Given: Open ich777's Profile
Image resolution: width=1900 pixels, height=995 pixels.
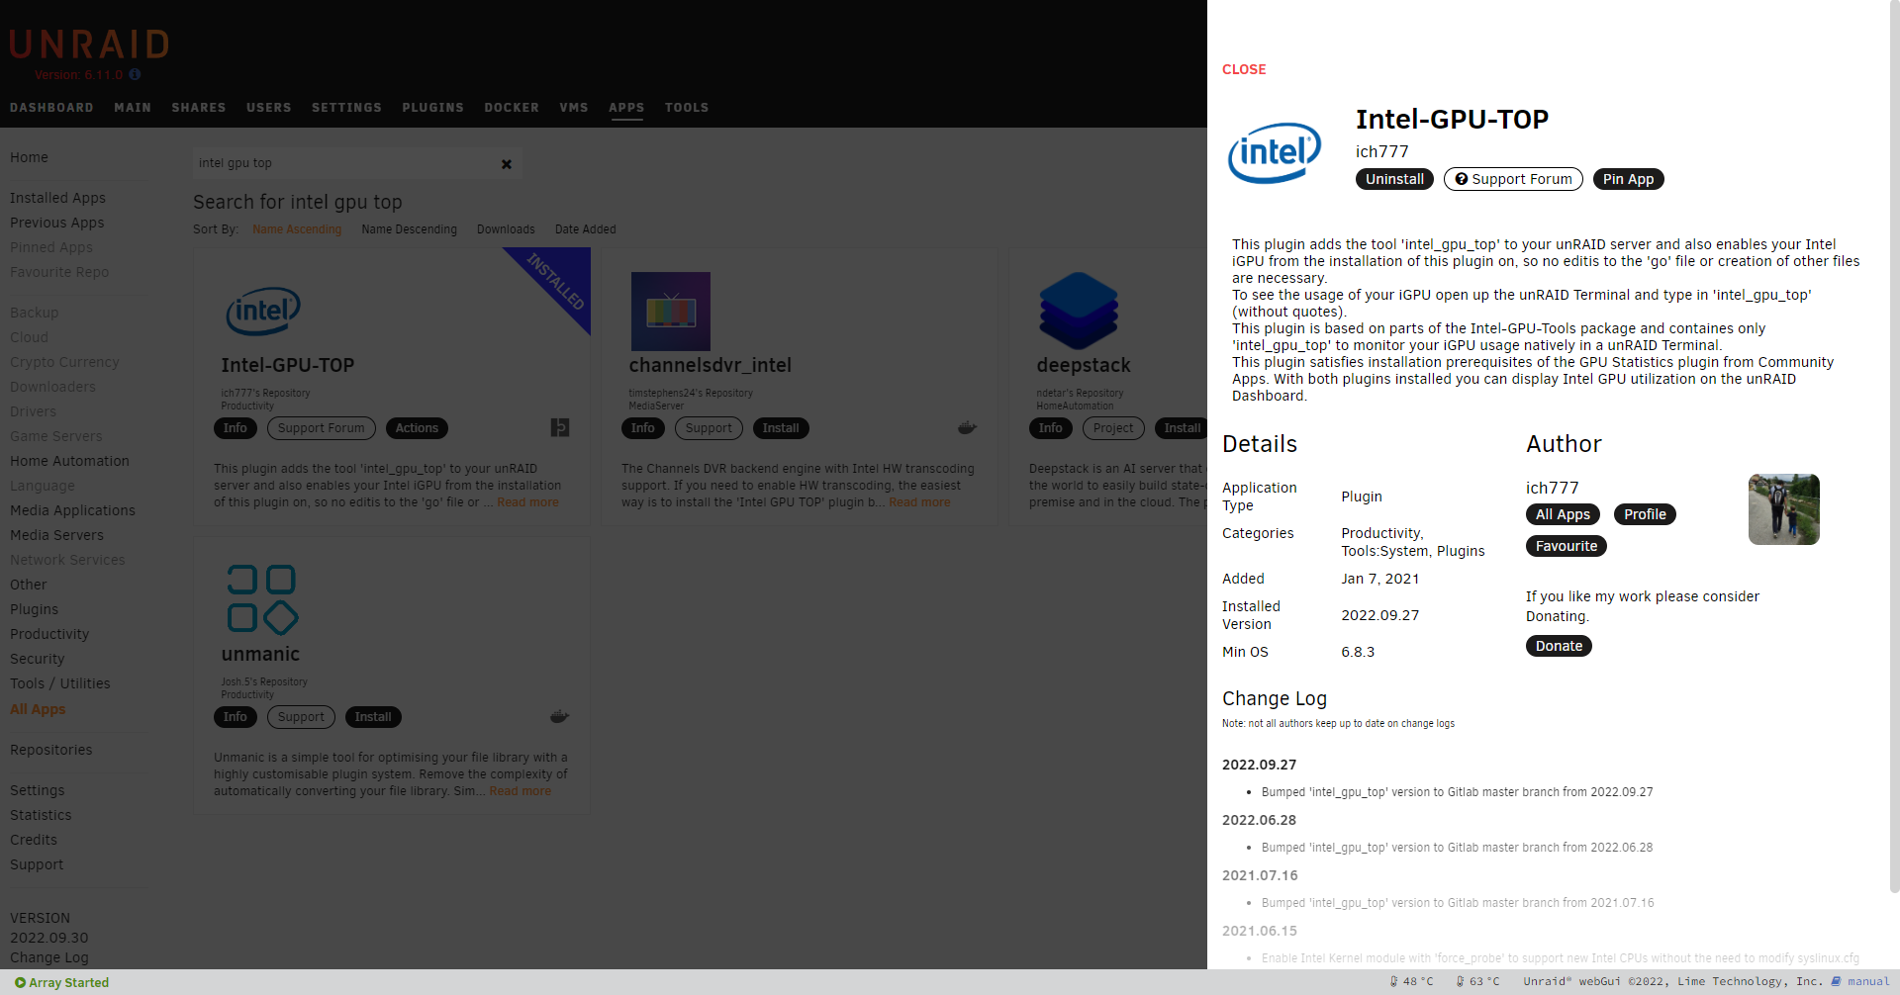Looking at the screenshot, I should (x=1645, y=514).
